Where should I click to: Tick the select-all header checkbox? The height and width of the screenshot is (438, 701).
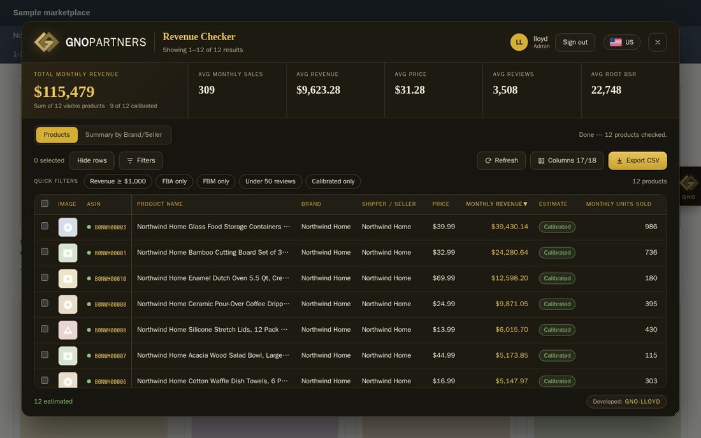45,204
